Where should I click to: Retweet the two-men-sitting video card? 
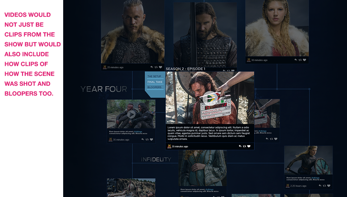click(x=147, y=139)
